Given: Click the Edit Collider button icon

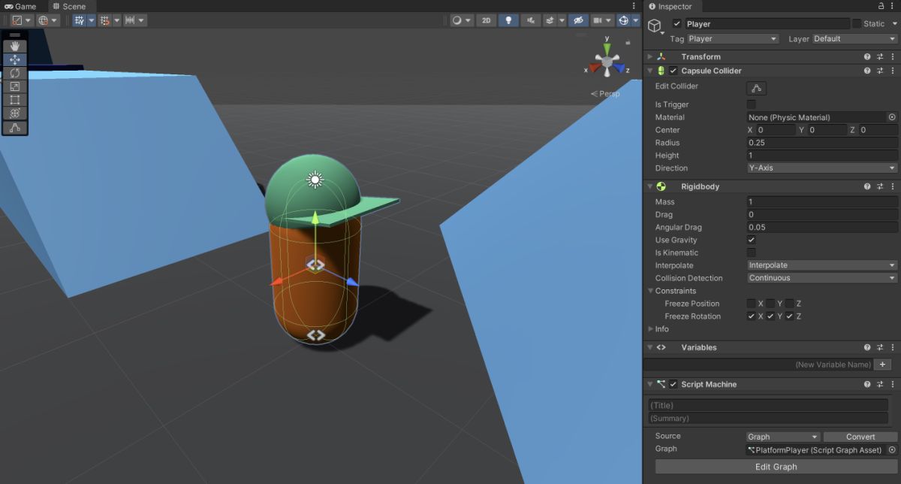Looking at the screenshot, I should click(x=756, y=89).
